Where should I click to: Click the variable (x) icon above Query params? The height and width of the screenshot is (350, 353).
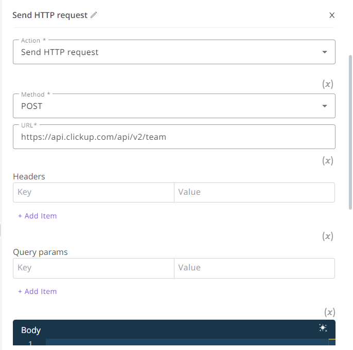tap(328, 236)
